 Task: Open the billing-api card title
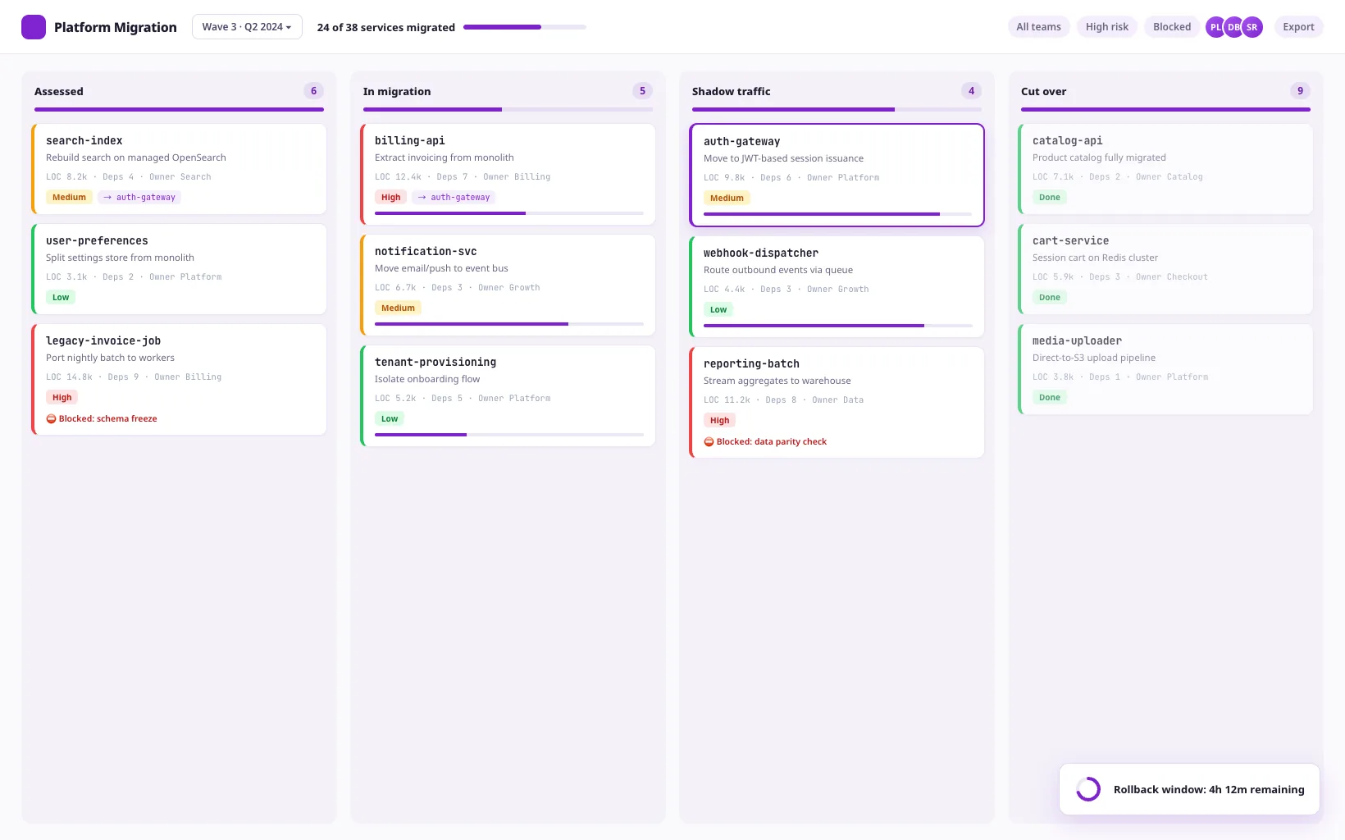click(x=410, y=140)
